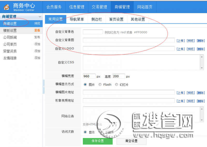
Task: Click 上传 link for 自定义背景图
Action: point(181,41)
